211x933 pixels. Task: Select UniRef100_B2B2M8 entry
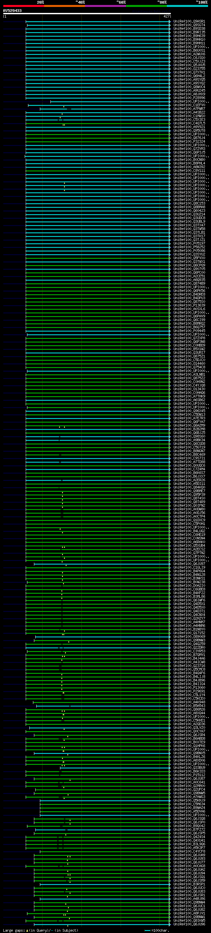[x=189, y=429]
